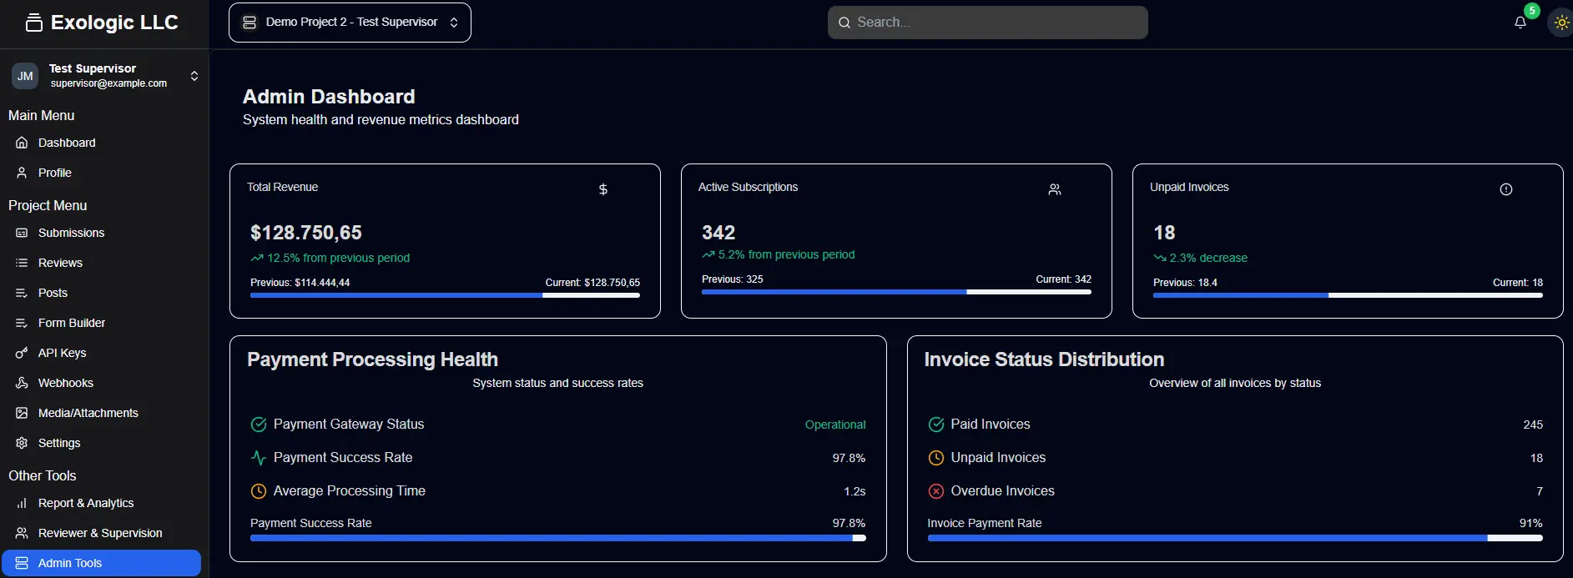Click into the Search input field
This screenshot has height=578, width=1573.
(987, 23)
